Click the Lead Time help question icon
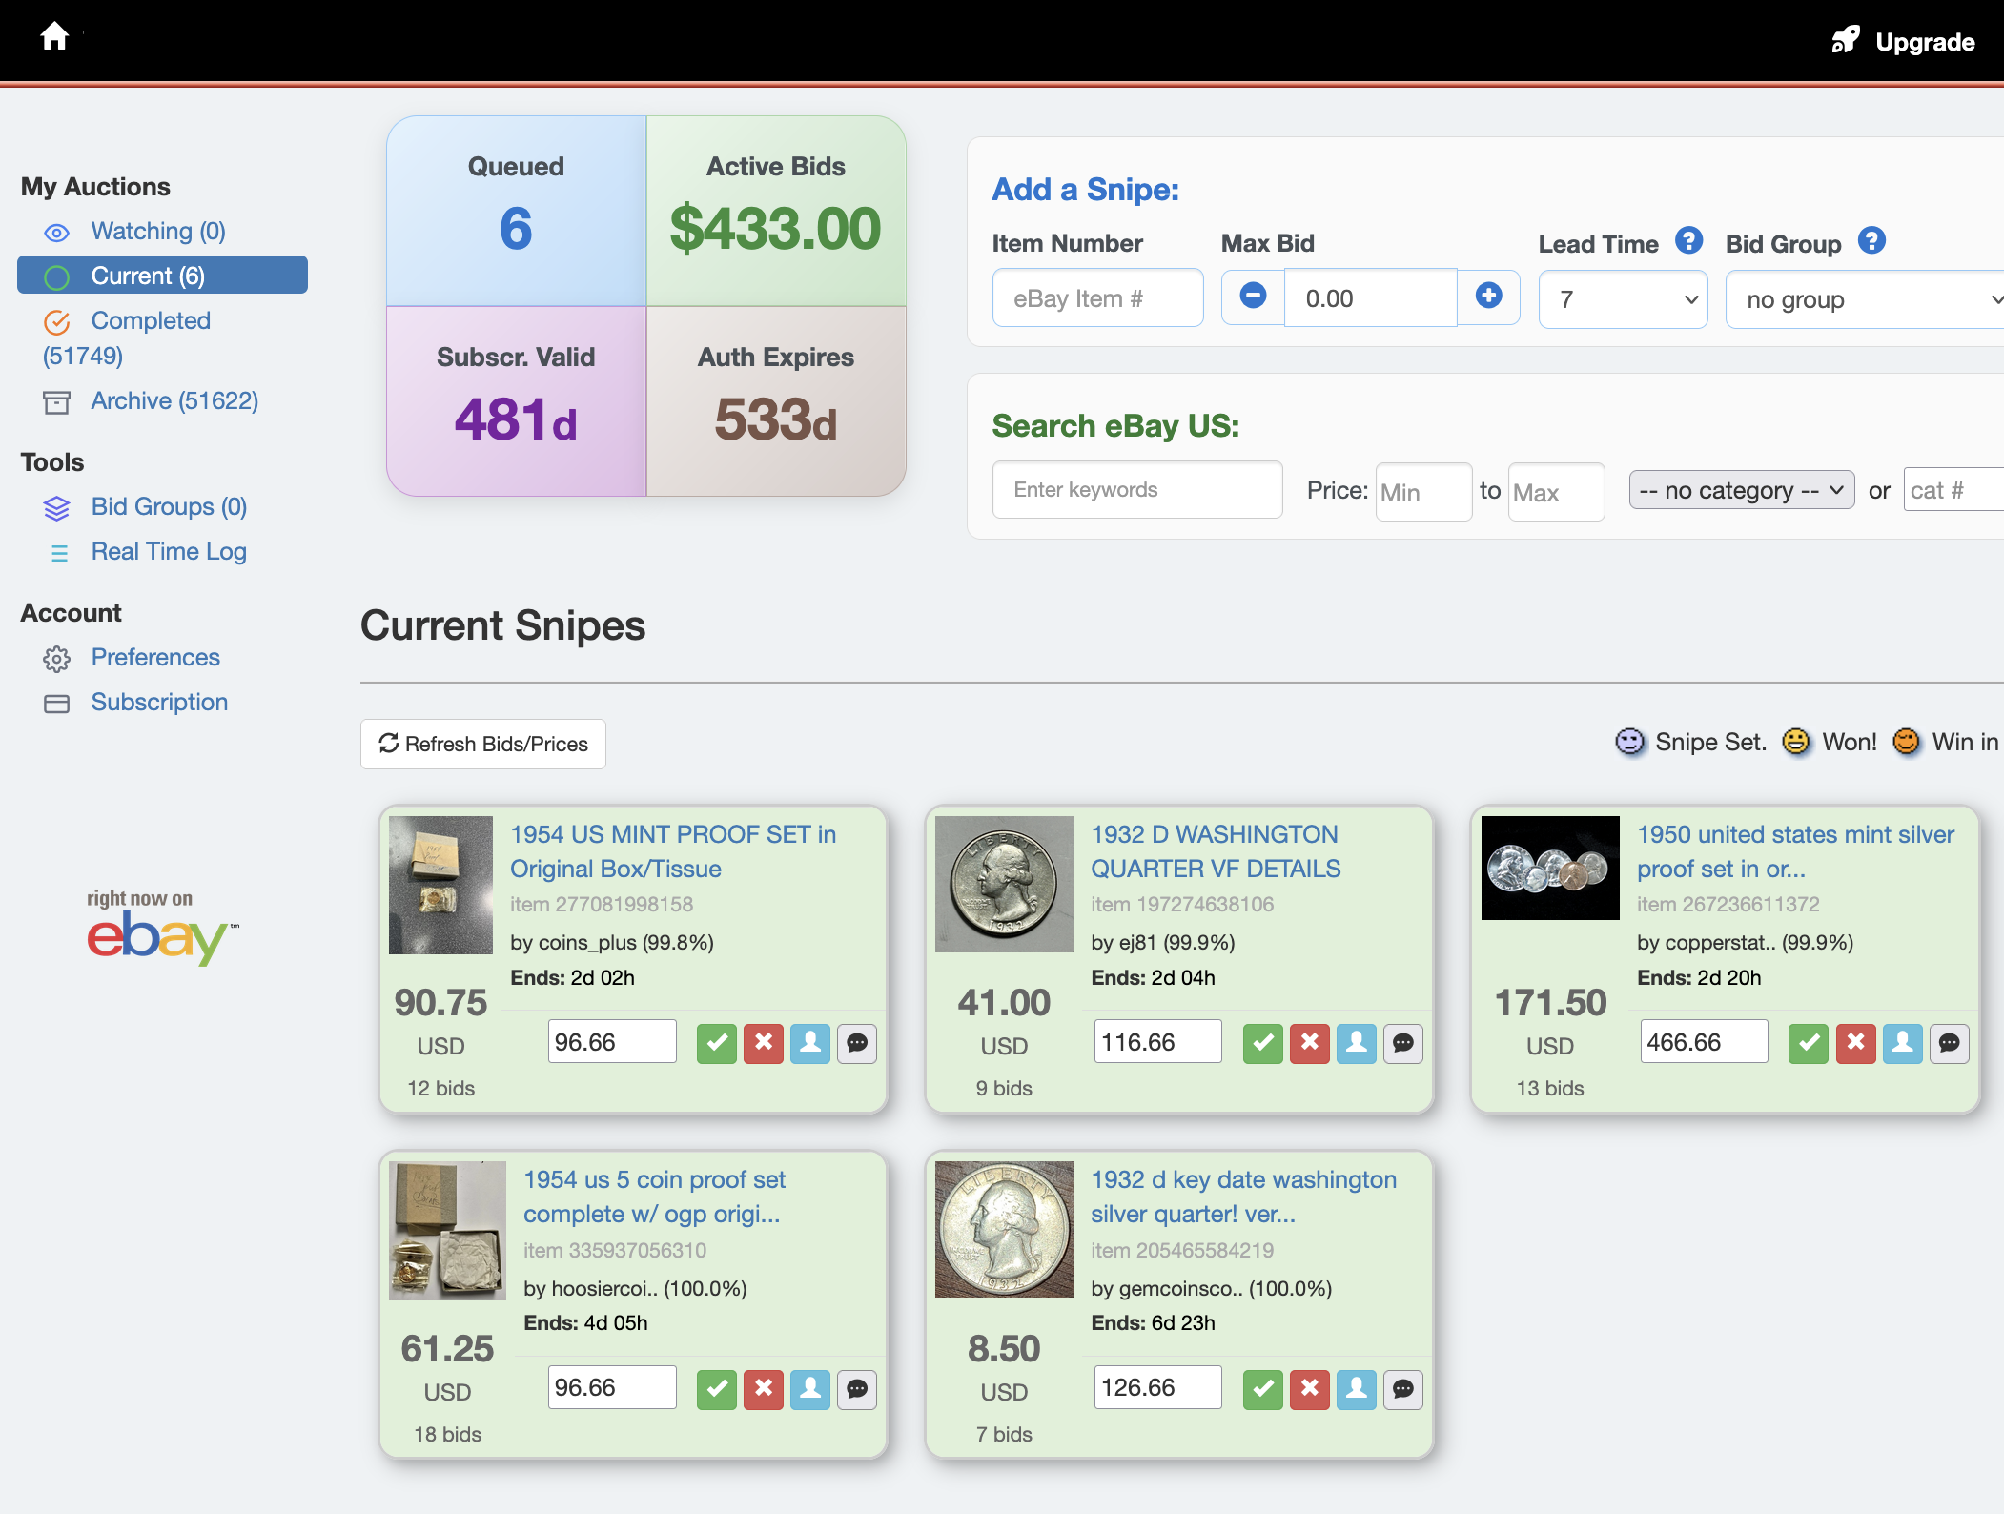Screen dimensions: 2004x1514 [x=1688, y=241]
